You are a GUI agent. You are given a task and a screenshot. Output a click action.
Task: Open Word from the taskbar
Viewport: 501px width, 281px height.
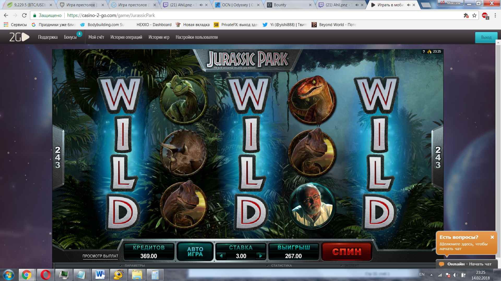click(100, 275)
